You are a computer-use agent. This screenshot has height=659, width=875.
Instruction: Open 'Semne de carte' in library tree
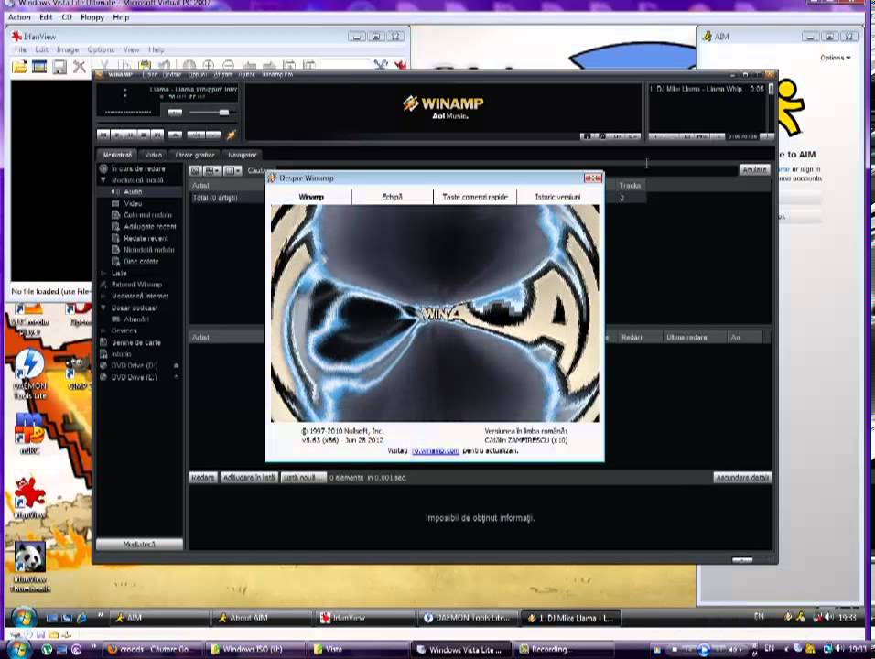(135, 342)
